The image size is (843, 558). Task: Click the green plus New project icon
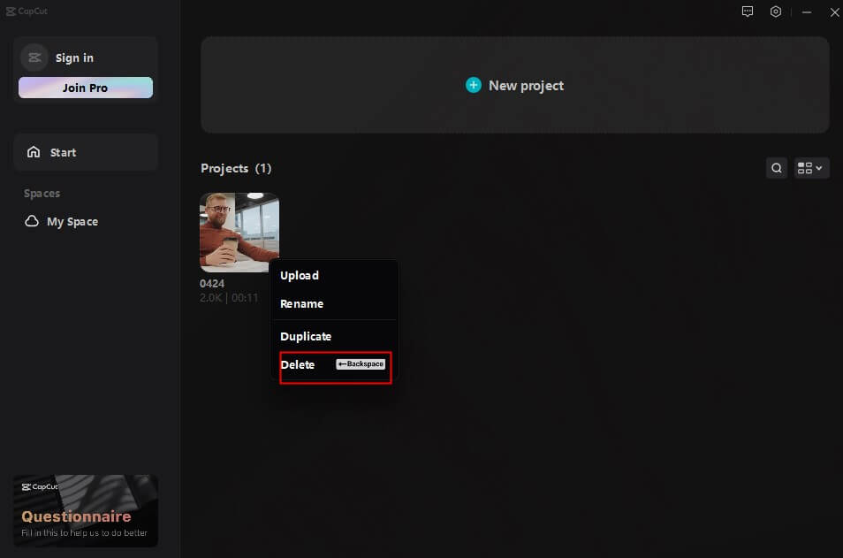[473, 85]
